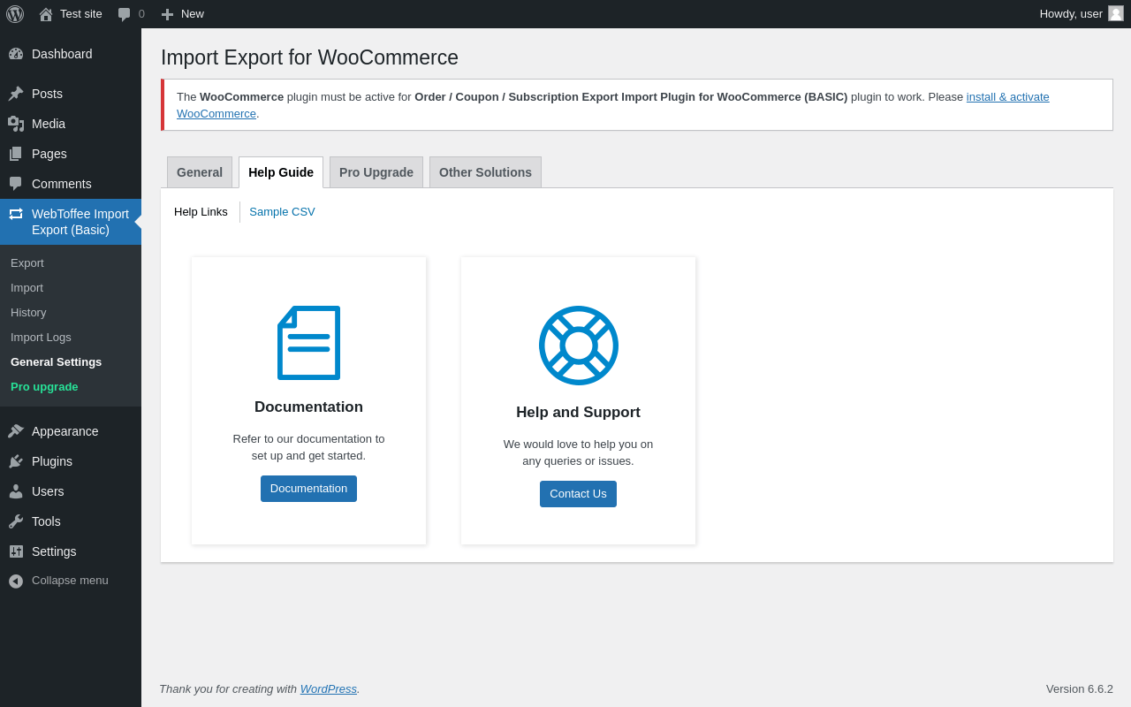Click the Documentation card heading
This screenshot has width=1131, height=707.
pyautogui.click(x=308, y=407)
